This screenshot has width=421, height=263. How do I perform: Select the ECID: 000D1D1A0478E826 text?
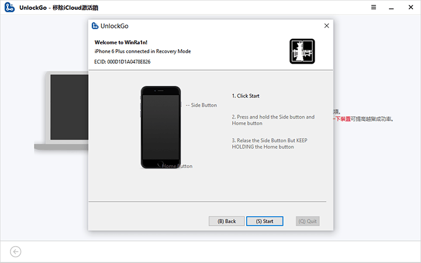click(x=122, y=62)
